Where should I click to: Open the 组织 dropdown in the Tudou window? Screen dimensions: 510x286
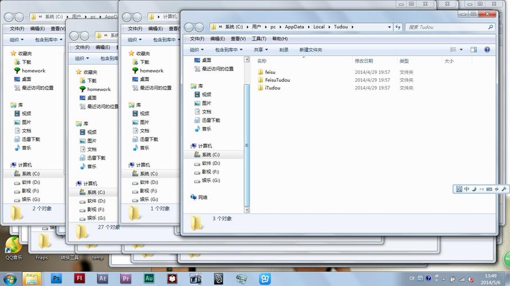click(x=197, y=50)
